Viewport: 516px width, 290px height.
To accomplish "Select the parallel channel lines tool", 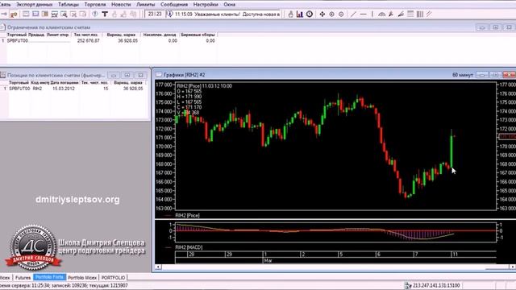I will [429, 14].
